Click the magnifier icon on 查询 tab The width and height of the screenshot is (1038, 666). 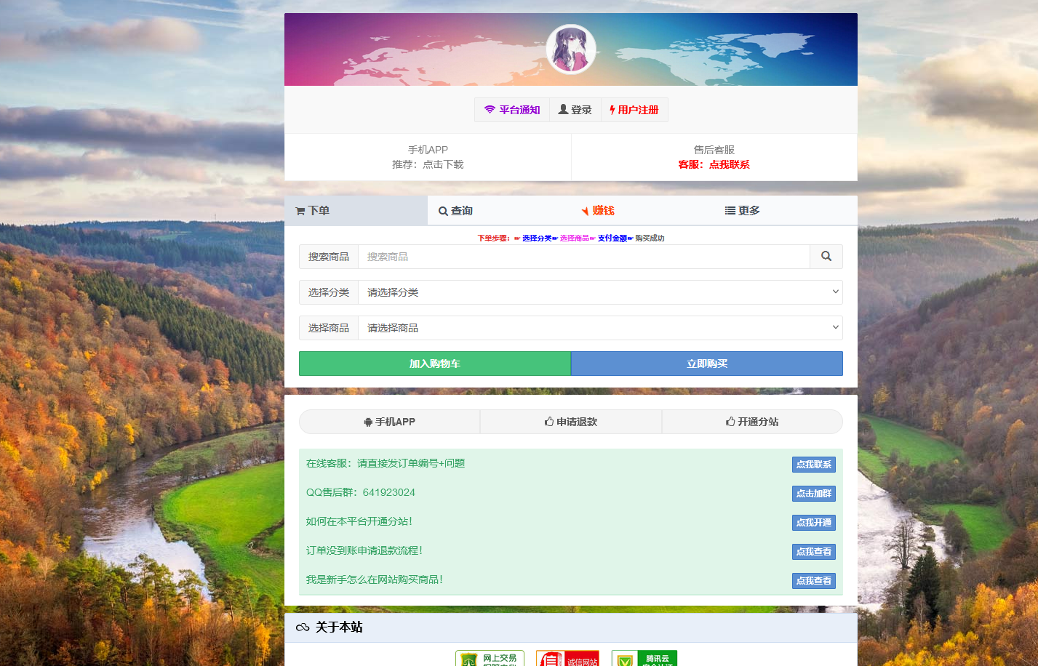tap(443, 211)
